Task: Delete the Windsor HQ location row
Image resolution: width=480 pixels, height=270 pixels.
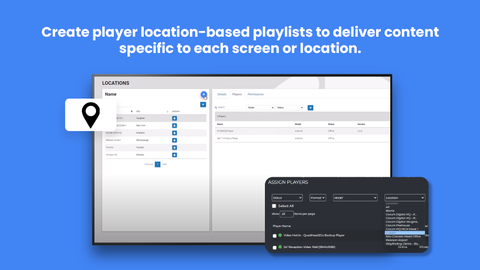Action: coord(175,155)
